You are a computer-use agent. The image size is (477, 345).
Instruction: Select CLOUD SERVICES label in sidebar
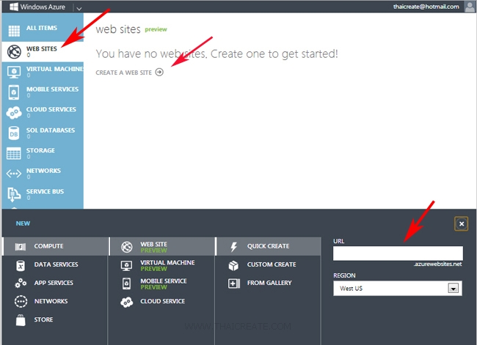coord(51,109)
